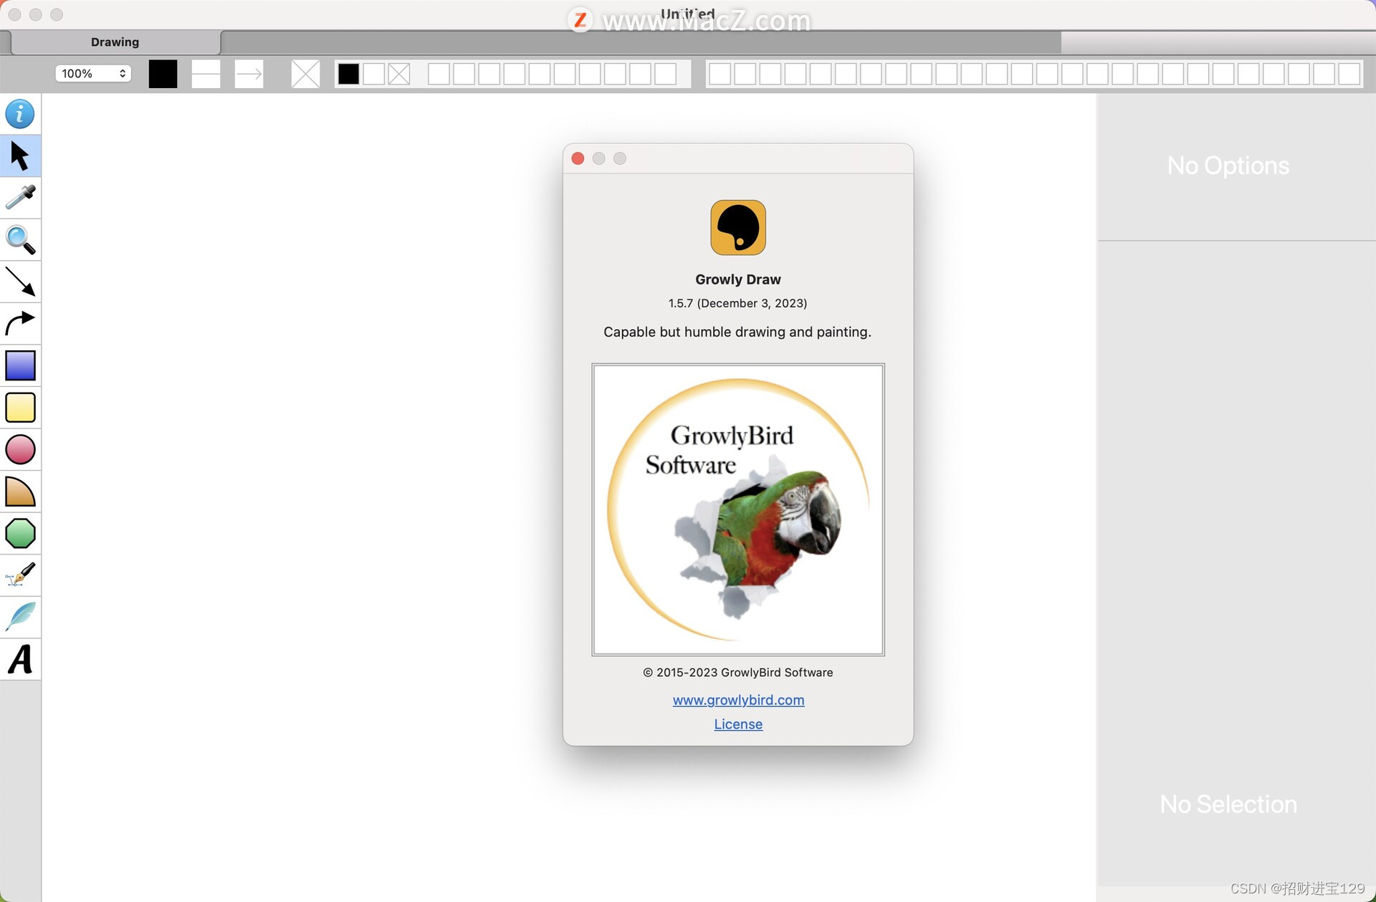Click the version text 1.5.7
Screen dimensions: 1376x902
coord(737,303)
